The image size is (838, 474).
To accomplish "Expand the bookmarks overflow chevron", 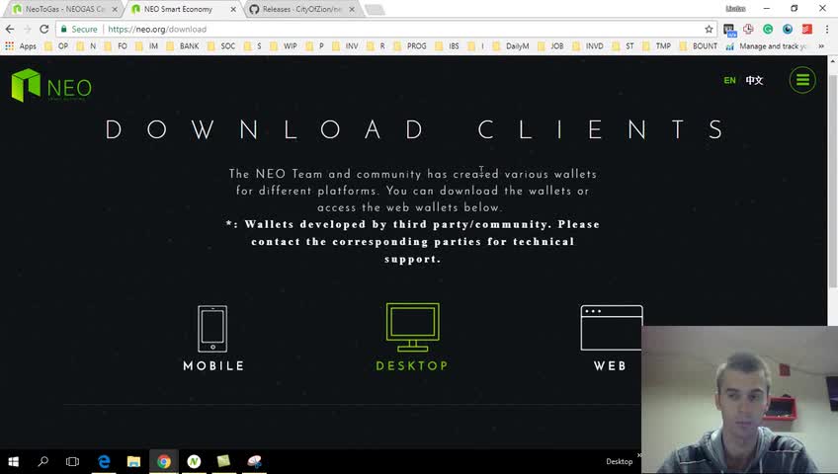I will (821, 45).
